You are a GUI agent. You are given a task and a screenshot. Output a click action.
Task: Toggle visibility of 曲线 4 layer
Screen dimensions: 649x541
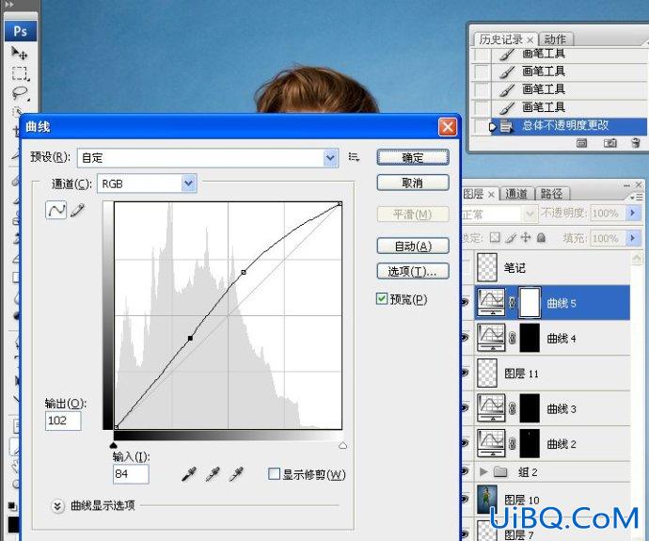click(x=465, y=338)
